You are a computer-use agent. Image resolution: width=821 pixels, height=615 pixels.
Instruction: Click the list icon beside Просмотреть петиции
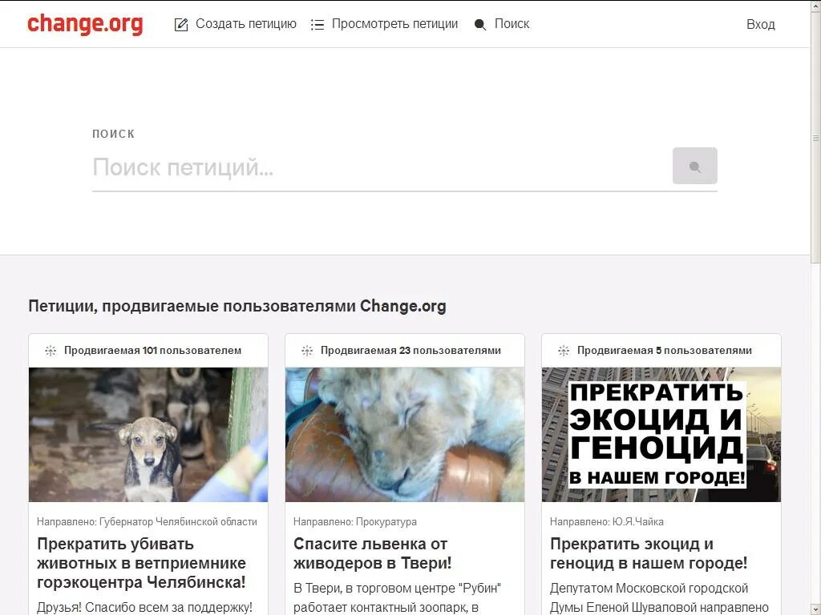(x=317, y=25)
